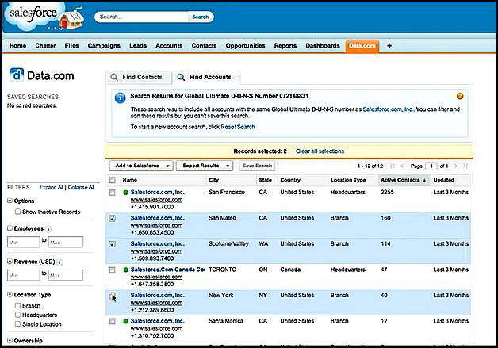Open the Campaigns tab

104,46
